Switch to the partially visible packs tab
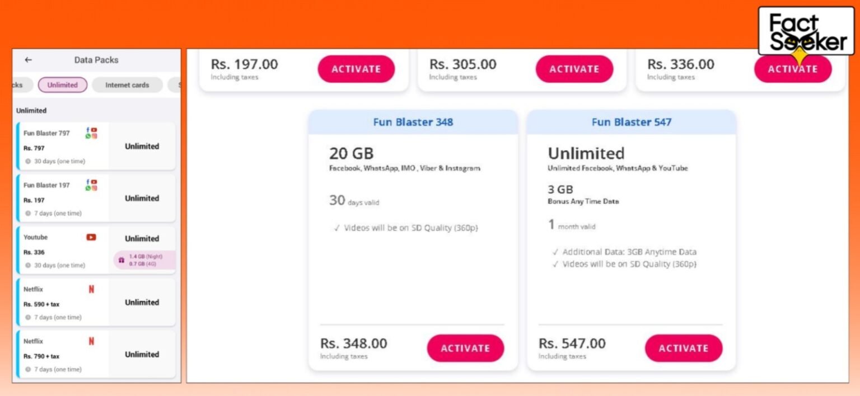The width and height of the screenshot is (860, 396). (16, 84)
